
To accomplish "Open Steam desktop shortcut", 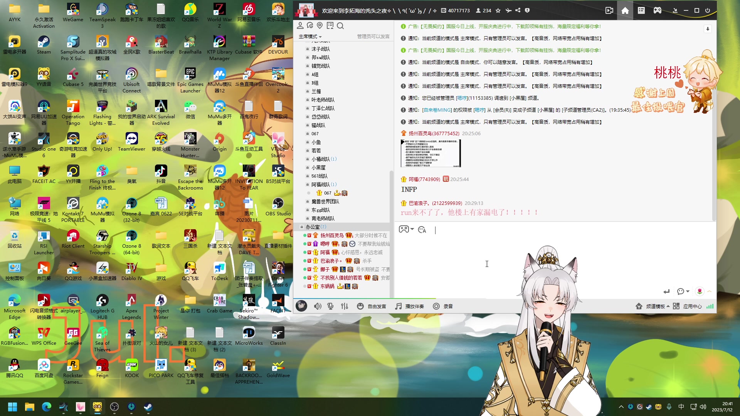I will pos(44,45).
